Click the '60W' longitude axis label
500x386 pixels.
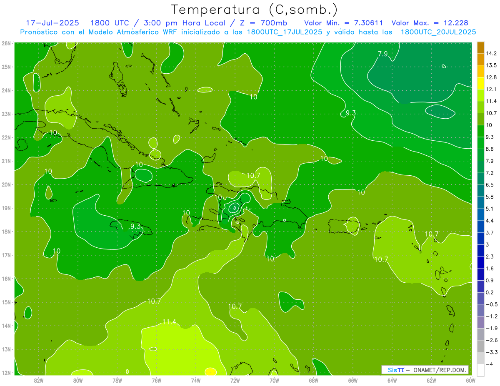471,381
